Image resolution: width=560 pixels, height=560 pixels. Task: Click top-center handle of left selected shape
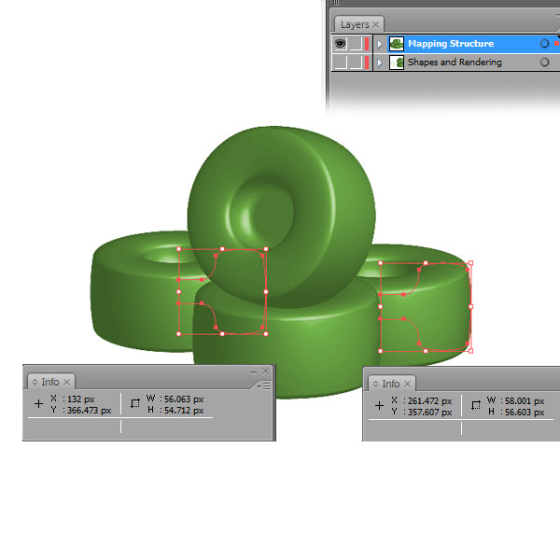point(222,249)
